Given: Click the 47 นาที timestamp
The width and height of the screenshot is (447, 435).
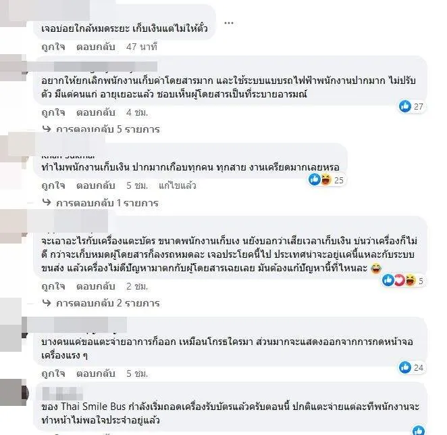Looking at the screenshot, I should tap(142, 47).
